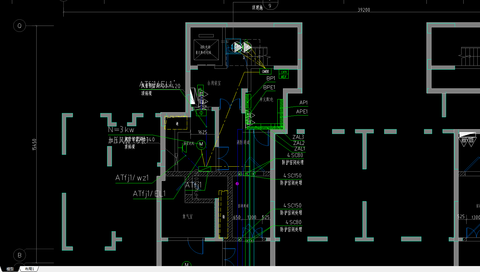Image resolution: width=480 pixels, height=272 pixels.
Task: Select the BPE1 label
Action: pos(269,87)
